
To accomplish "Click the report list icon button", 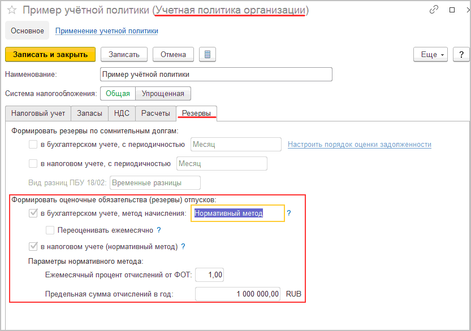I will coord(208,55).
